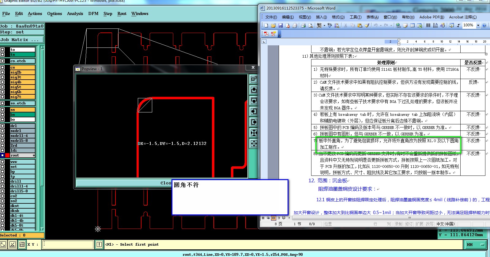Click the outward-arrows zoom icon in Popview
490x257 pixels.
coord(254,143)
